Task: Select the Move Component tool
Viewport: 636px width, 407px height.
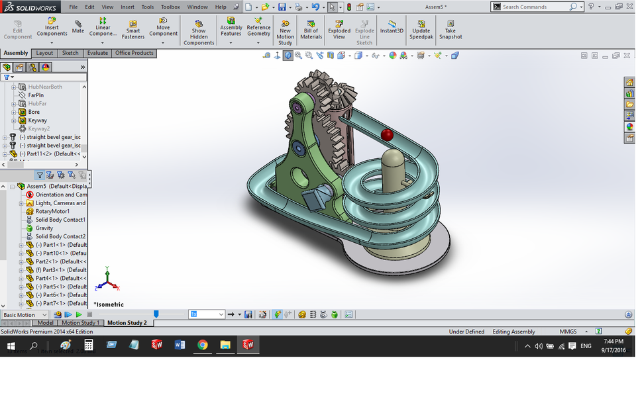Action: (163, 28)
